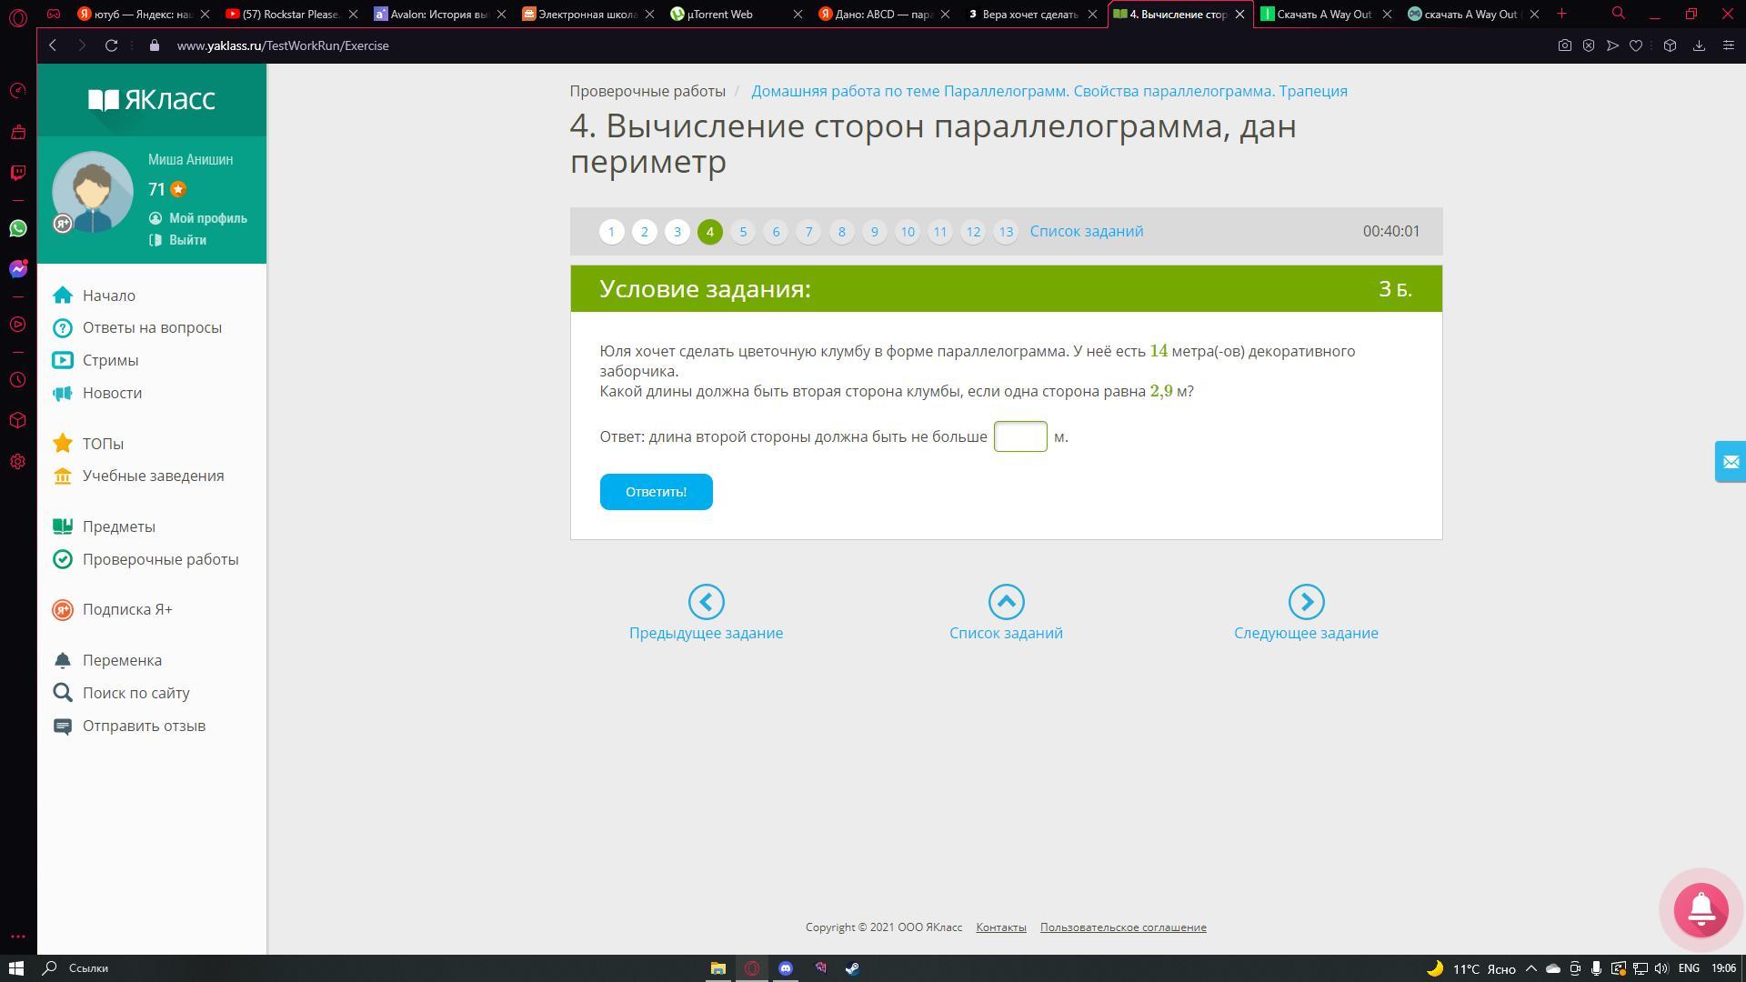
Task: Open Messenger in the Opera sidebar
Action: [18, 269]
